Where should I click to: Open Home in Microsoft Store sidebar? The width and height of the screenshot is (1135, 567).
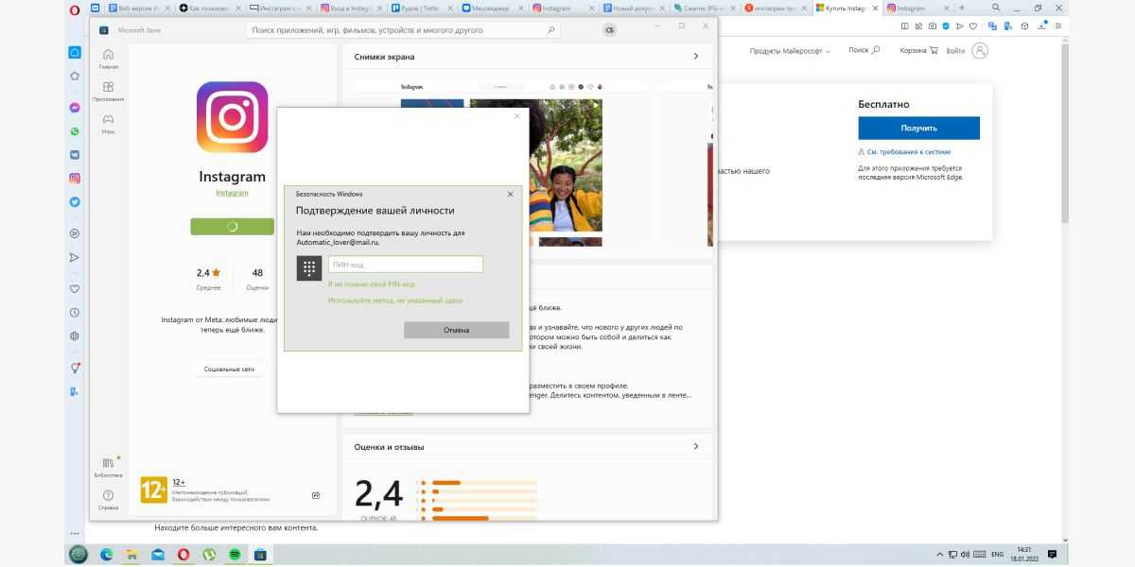tap(108, 59)
